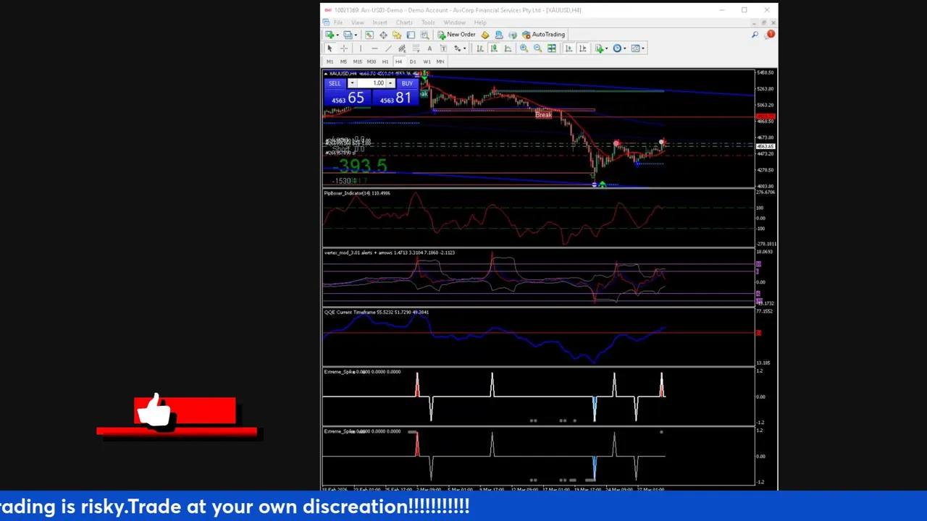Image resolution: width=927 pixels, height=521 pixels.
Task: Open the MetaEditor yellow book icon
Action: point(485,35)
